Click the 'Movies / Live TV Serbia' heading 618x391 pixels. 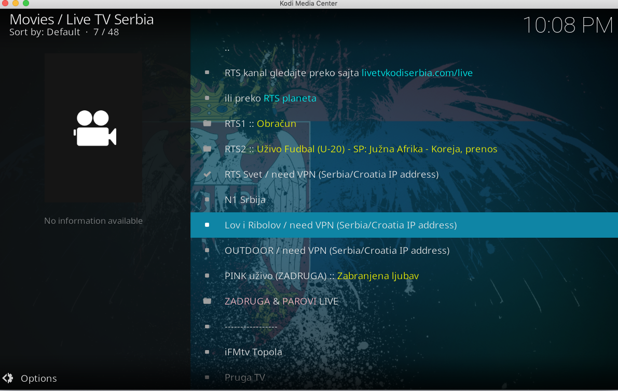81,20
